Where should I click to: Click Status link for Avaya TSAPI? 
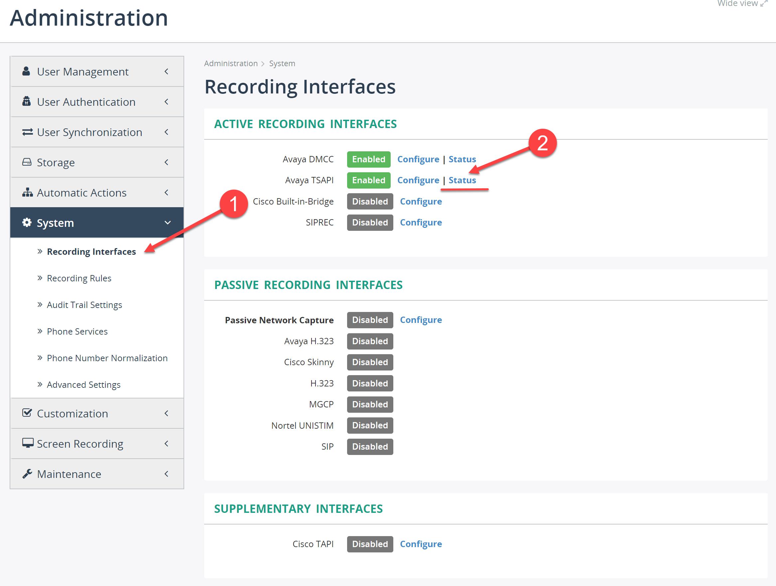pos(463,180)
